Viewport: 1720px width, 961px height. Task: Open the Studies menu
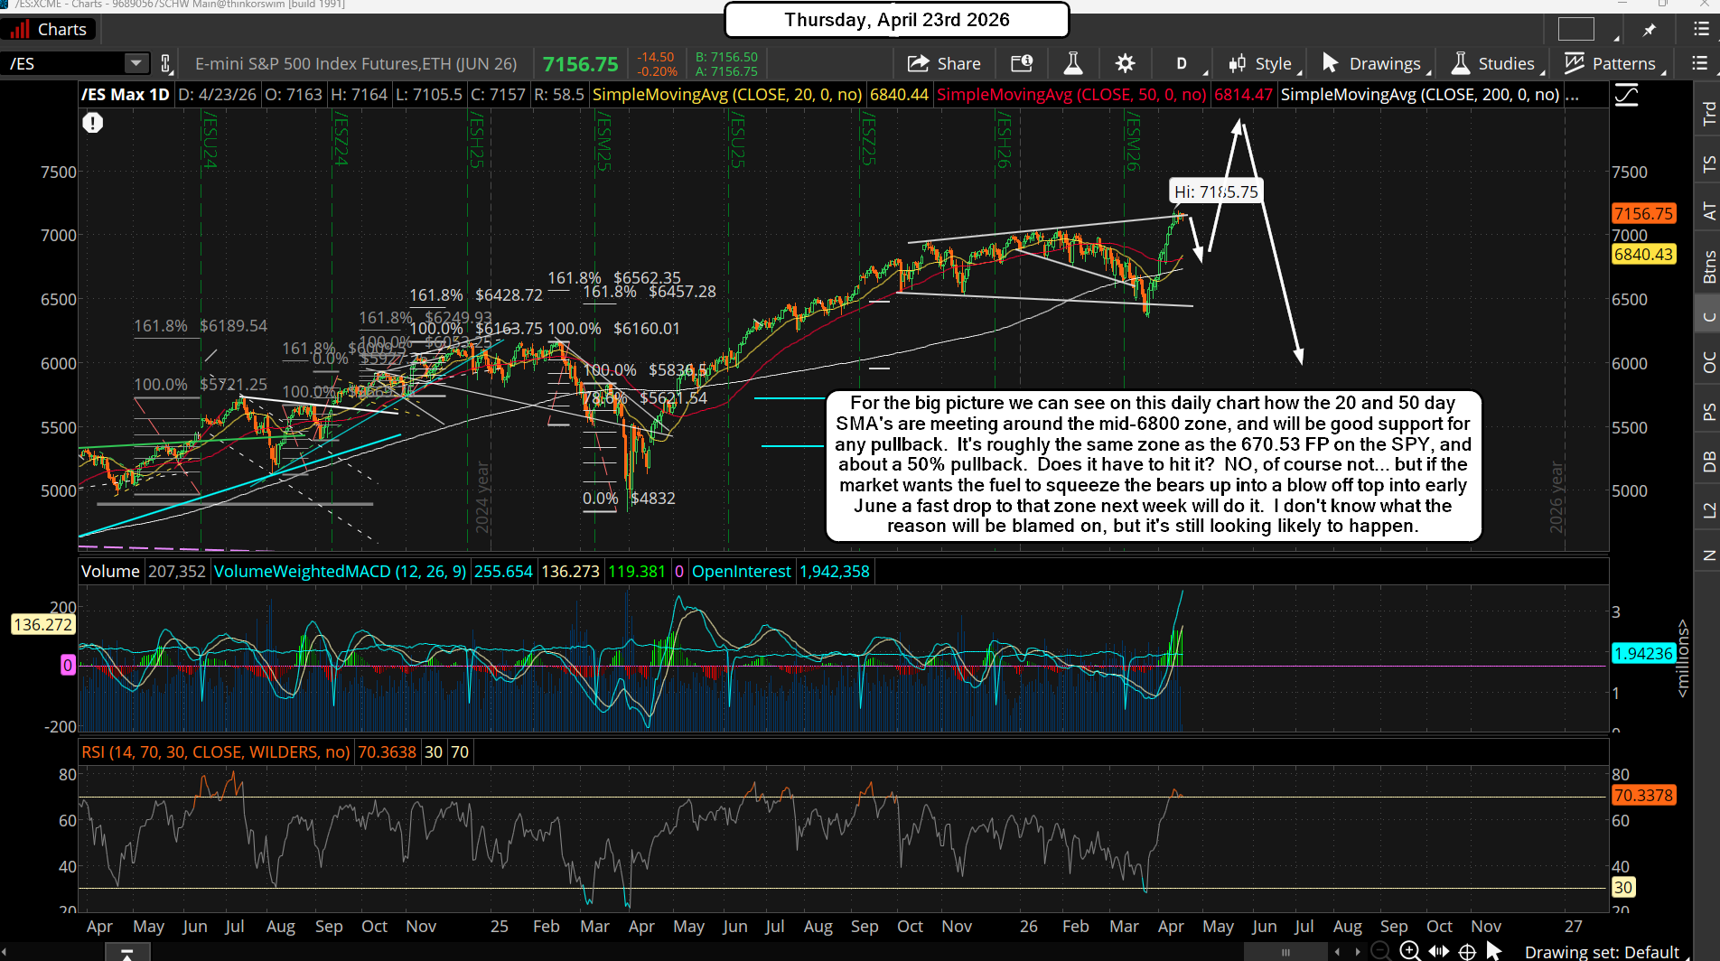(x=1496, y=63)
